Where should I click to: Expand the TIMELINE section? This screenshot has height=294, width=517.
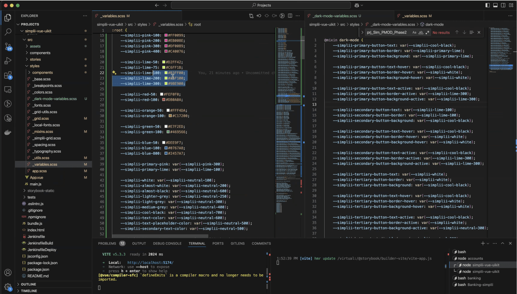(18, 291)
